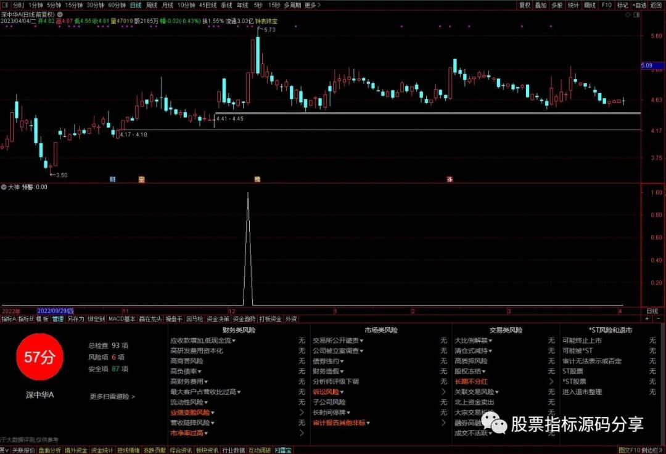Click 图文F10 at bottom right
Viewport: 666px width, 454px height.
(x=629, y=450)
